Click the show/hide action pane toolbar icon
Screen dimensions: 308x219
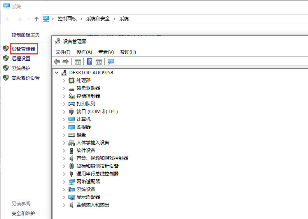[99, 62]
